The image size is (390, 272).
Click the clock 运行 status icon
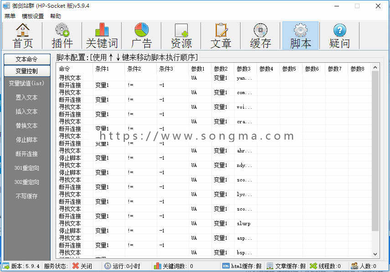108,266
